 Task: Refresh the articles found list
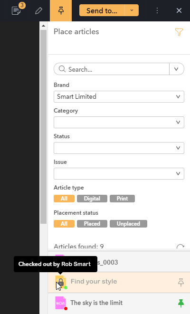(x=180, y=247)
